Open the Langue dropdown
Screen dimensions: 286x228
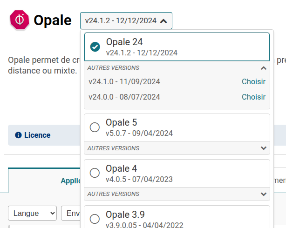pyautogui.click(x=32, y=213)
